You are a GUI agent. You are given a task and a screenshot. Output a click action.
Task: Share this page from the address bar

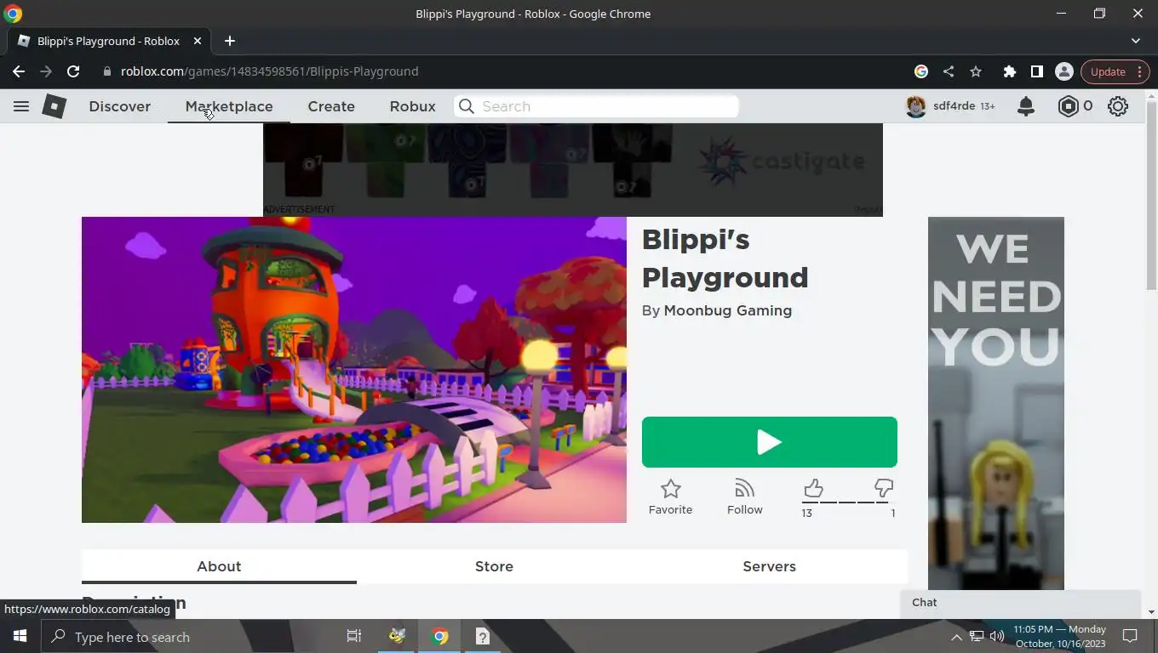[949, 71]
